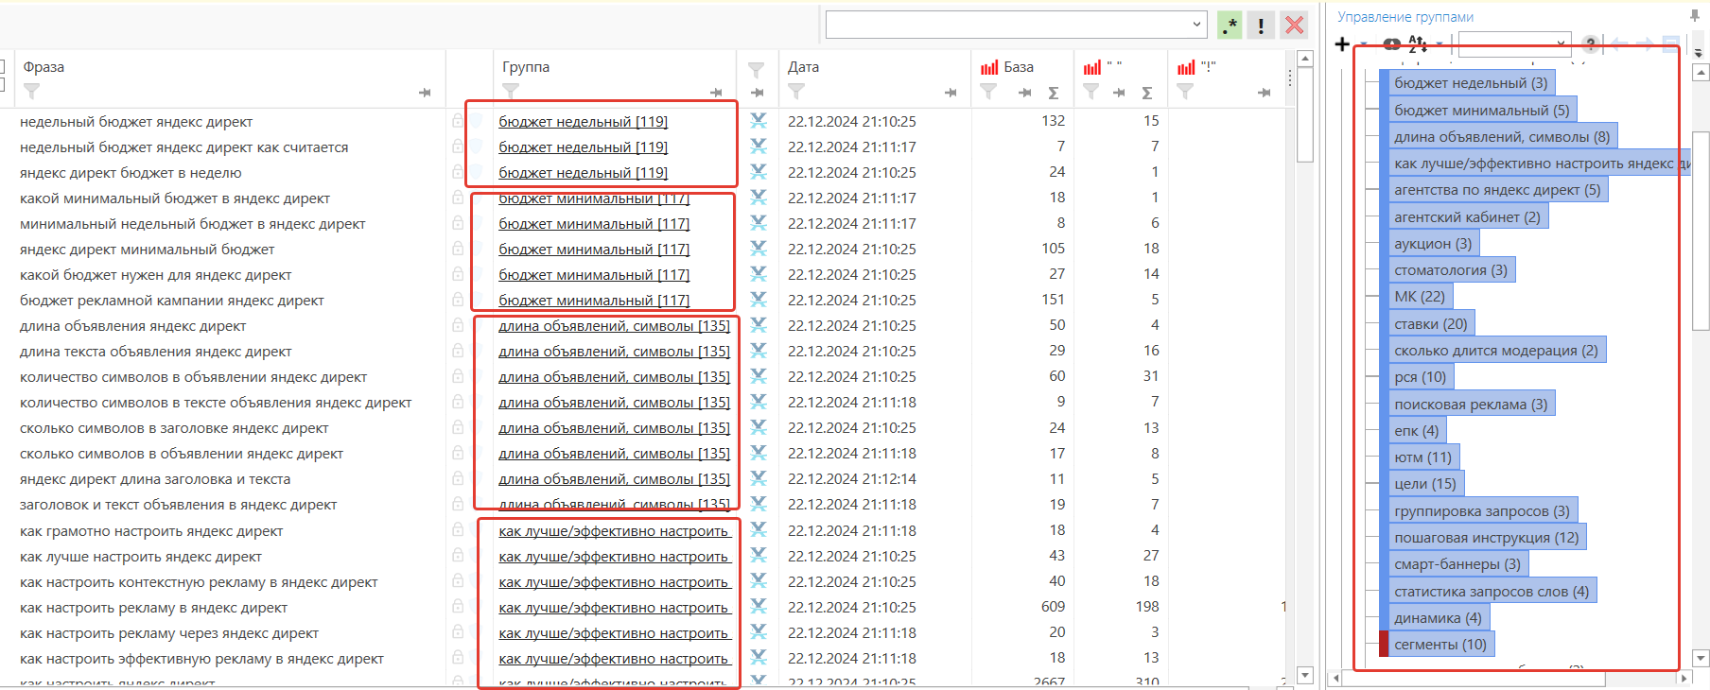Open the group search combo box dropdown

click(1561, 43)
